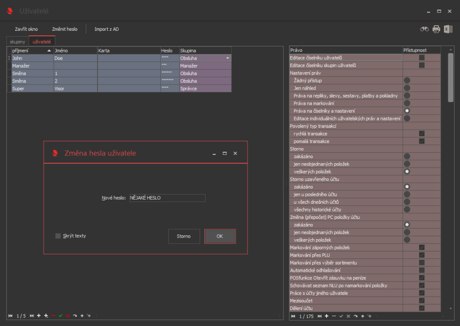This screenshot has height=326, width=460.
Task: Click Import z AD menu item
Action: pos(107,29)
